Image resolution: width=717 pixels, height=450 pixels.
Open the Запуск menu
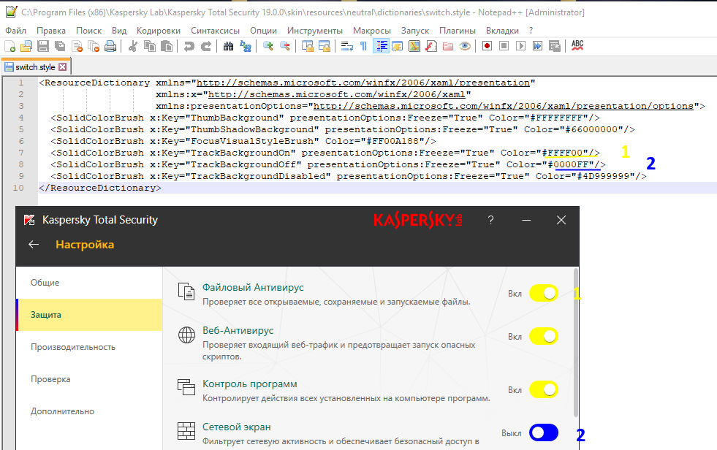[414, 31]
